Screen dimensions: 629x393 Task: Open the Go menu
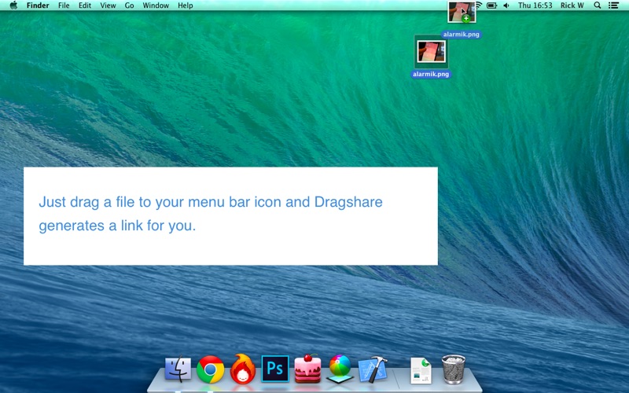coord(129,6)
